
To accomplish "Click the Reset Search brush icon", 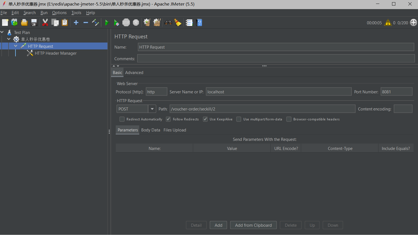I will pyautogui.click(x=178, y=23).
